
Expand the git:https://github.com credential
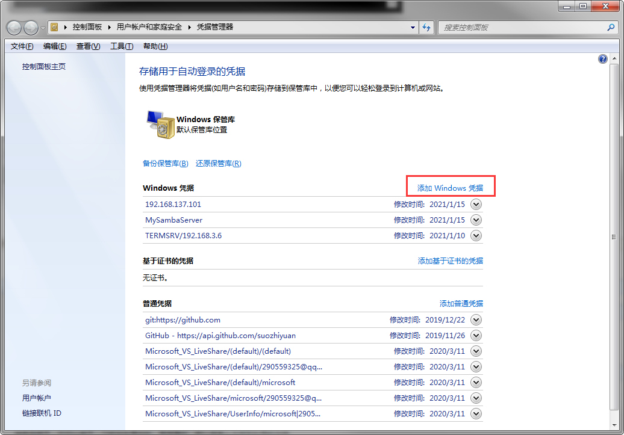coord(476,320)
